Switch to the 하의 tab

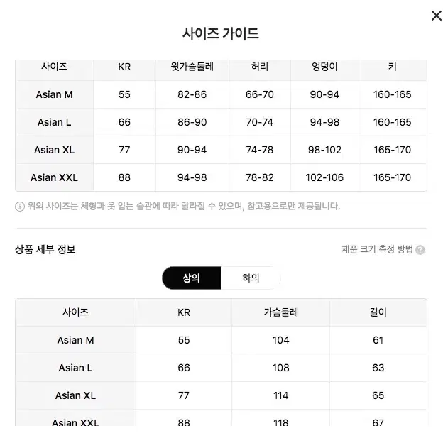pyautogui.click(x=251, y=278)
